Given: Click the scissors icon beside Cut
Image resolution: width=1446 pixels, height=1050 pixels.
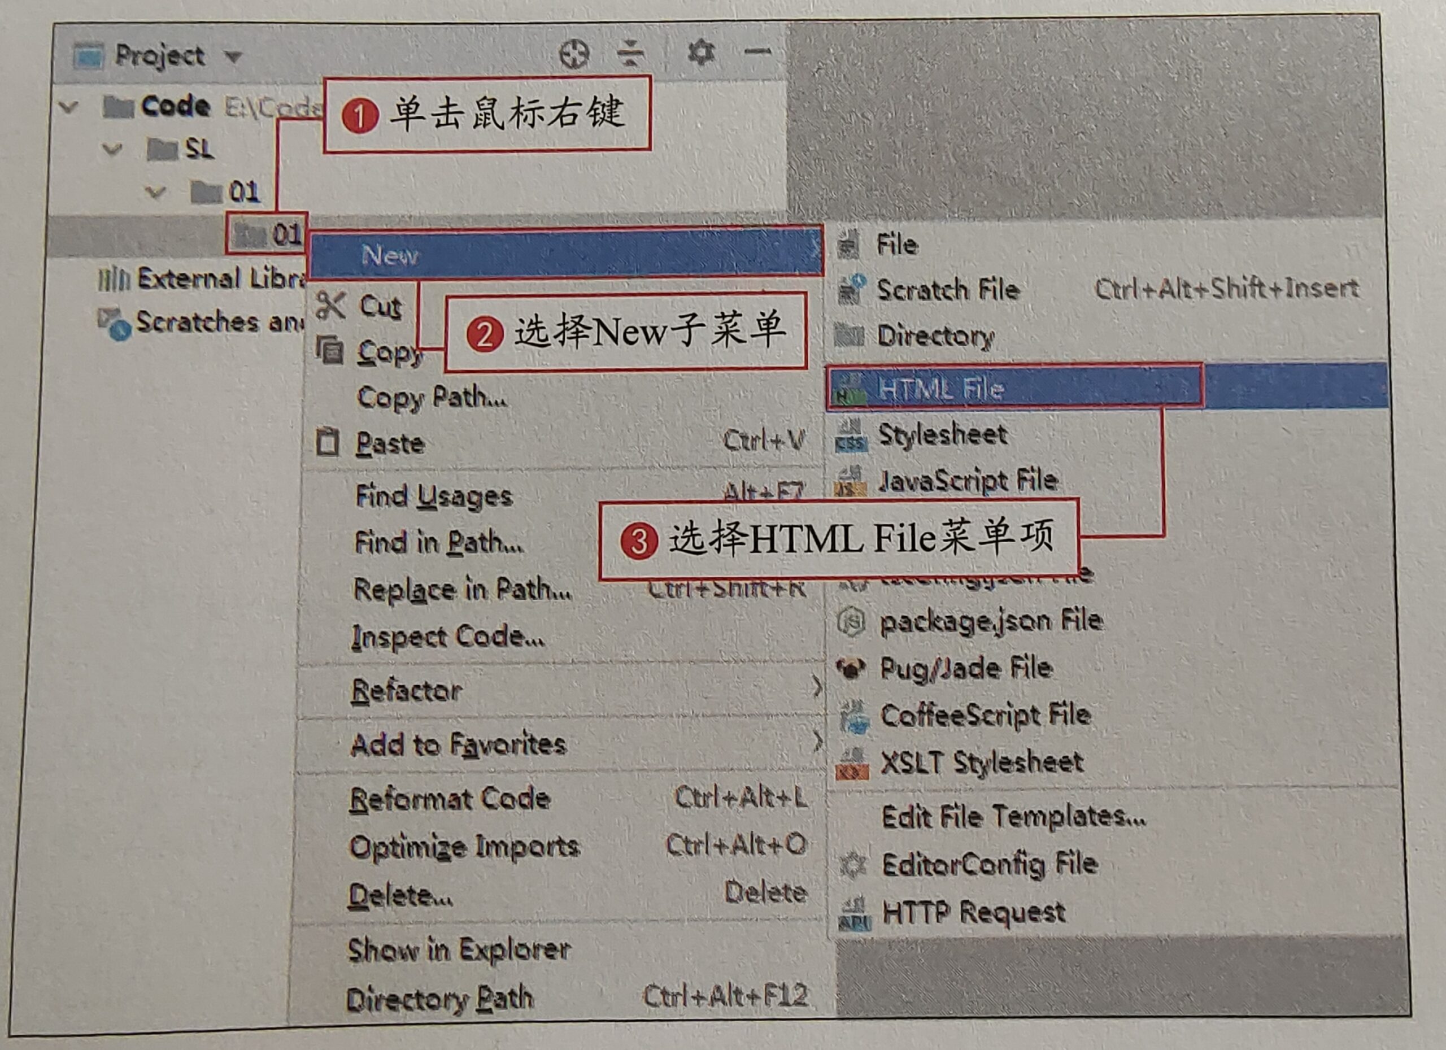Looking at the screenshot, I should point(330,306).
